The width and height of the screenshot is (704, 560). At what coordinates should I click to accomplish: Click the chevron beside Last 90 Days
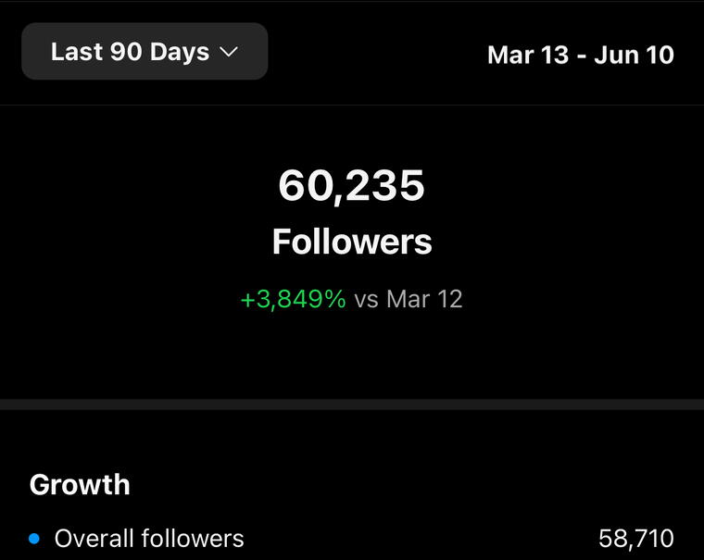pos(229,53)
